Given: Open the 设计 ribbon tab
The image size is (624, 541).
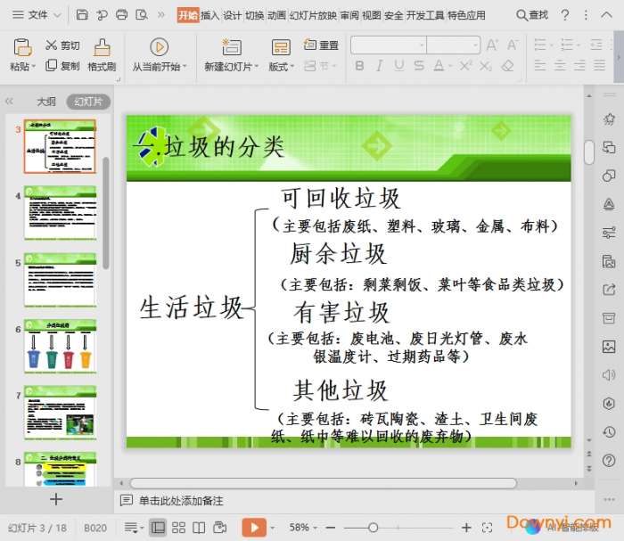Looking at the screenshot, I should 232,15.
